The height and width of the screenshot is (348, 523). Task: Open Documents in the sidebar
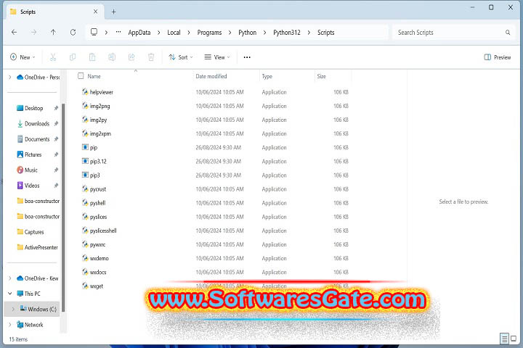pos(37,139)
